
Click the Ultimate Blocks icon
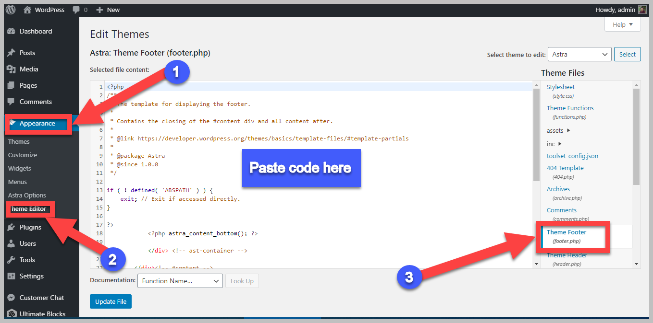pos(11,314)
